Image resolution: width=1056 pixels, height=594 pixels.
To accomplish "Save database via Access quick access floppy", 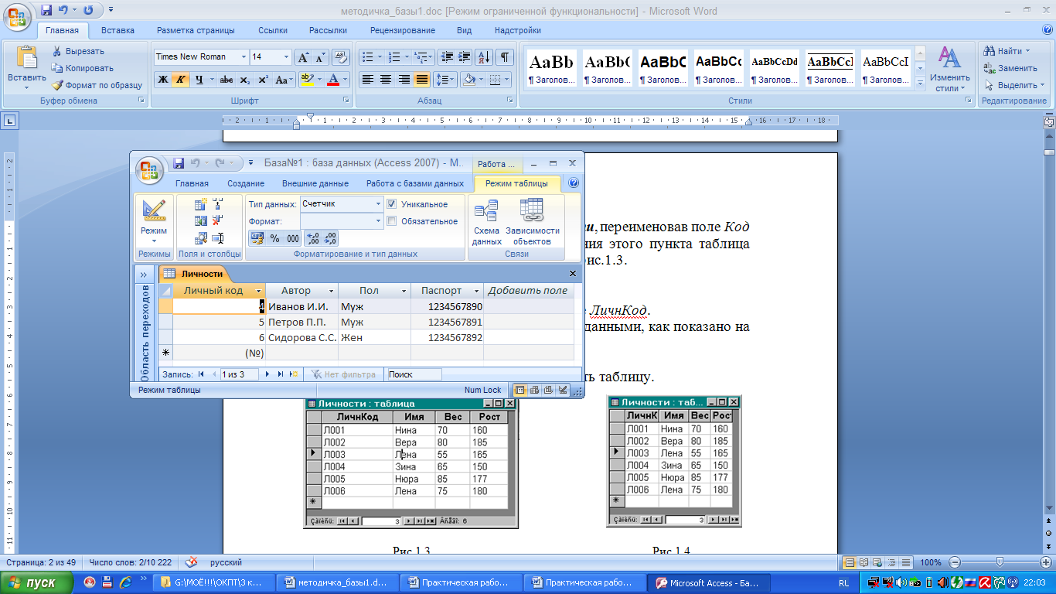I will (x=179, y=163).
